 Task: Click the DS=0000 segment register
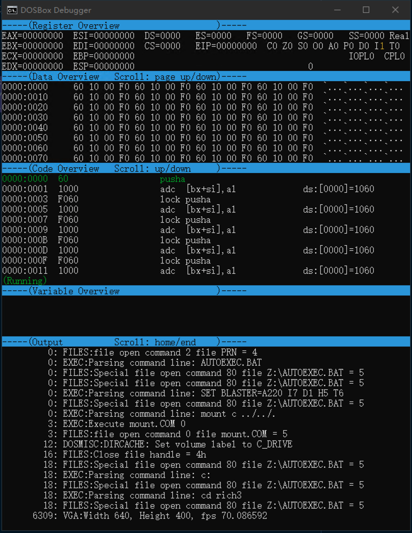[163, 36]
